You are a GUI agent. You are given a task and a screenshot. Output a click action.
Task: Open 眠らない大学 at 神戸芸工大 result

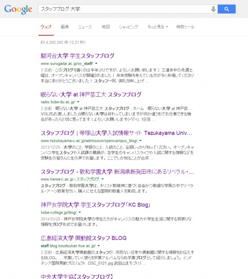(91, 94)
